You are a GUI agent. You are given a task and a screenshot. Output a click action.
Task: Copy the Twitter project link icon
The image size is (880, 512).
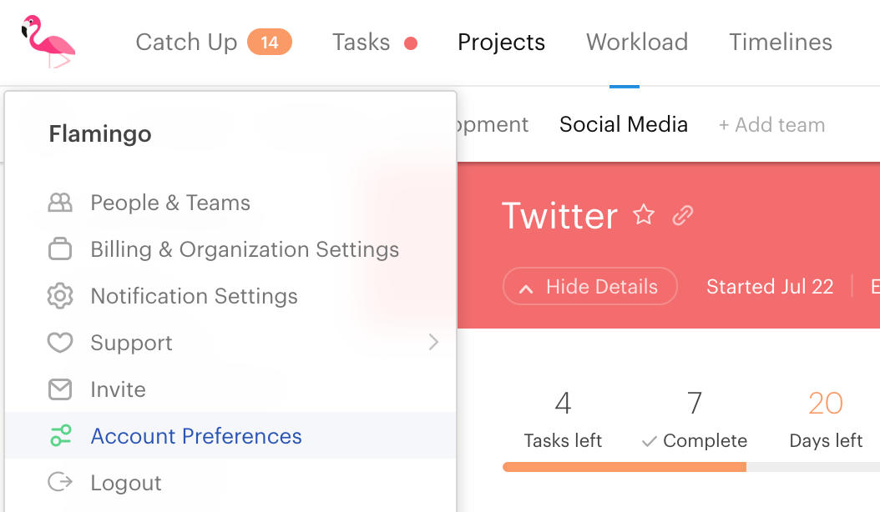point(683,215)
